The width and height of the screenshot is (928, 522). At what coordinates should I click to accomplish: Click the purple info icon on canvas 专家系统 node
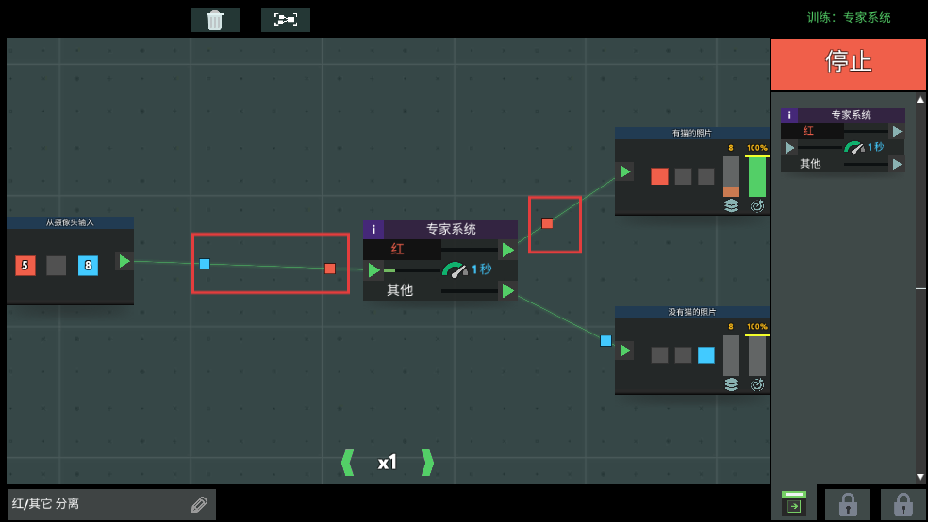coord(373,229)
